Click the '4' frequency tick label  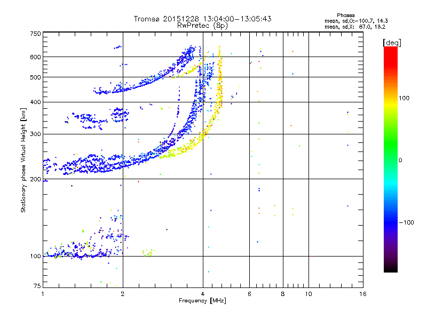pos(203,294)
